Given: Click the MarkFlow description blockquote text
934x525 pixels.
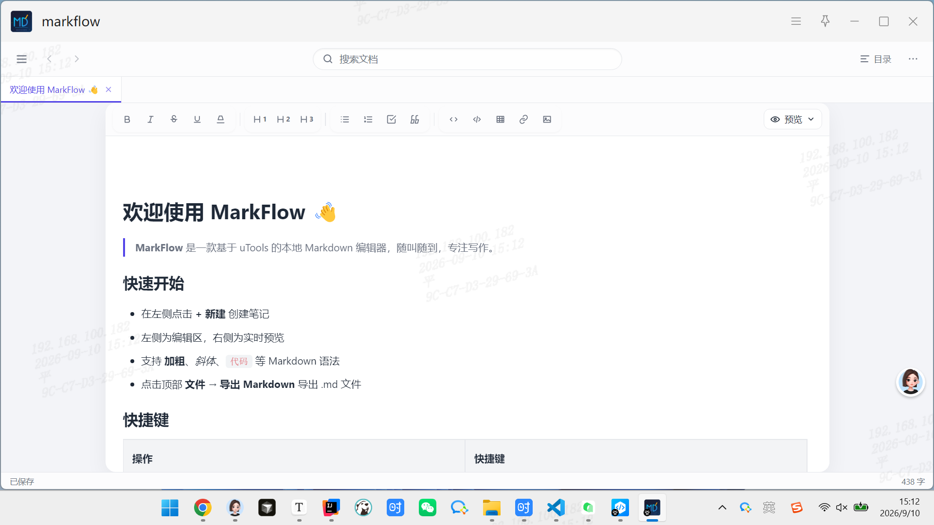Looking at the screenshot, I should (x=317, y=248).
